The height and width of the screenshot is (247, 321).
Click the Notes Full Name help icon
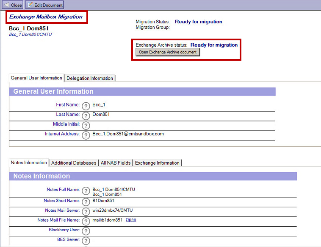click(86, 191)
